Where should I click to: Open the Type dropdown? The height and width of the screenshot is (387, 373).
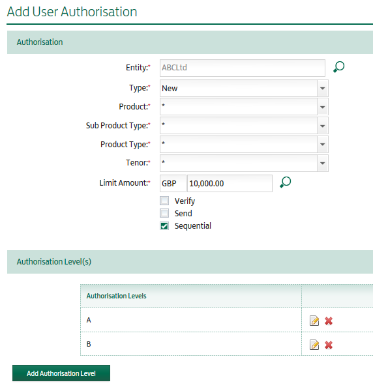(323, 89)
